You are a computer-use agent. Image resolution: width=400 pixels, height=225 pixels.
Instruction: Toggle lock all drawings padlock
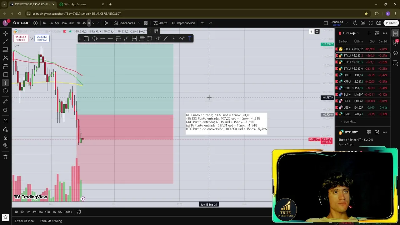(5, 137)
